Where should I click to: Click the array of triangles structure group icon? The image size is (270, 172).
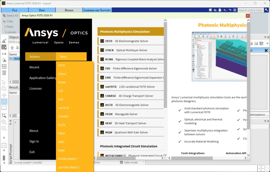click(4, 66)
